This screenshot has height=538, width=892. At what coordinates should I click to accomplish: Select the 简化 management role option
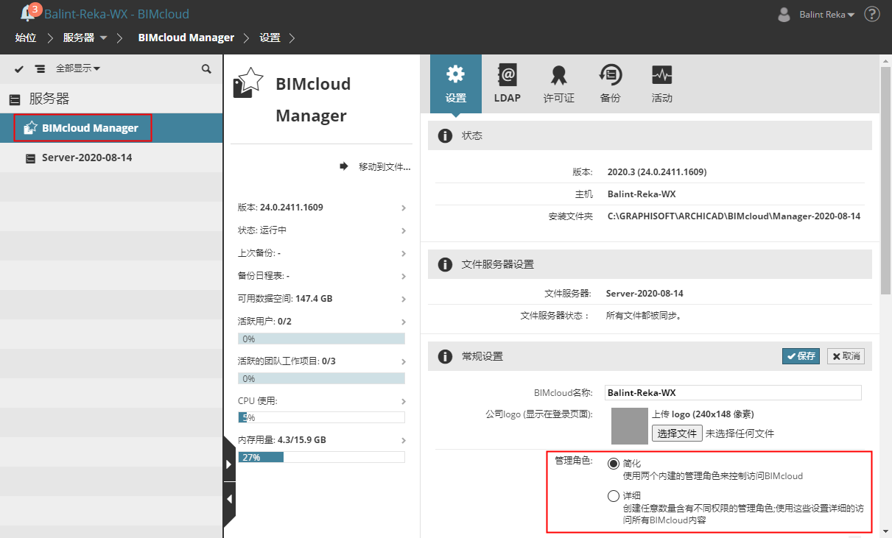[x=614, y=464]
